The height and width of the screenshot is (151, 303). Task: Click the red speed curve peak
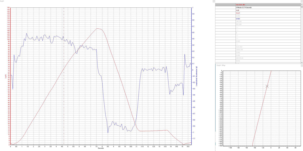pos(98,29)
